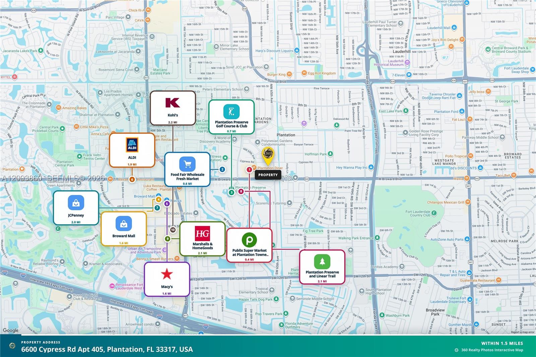Select the Renaissance Fort Lauderdale West hotel icon
Viewport: 536px width, 357px height.
pos(112,286)
